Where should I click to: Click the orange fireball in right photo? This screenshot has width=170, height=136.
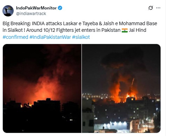[x=115, y=92]
